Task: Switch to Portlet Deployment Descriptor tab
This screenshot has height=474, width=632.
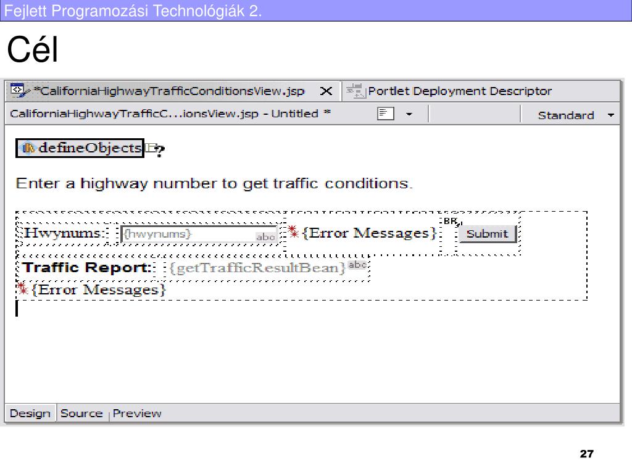Action: point(459,91)
